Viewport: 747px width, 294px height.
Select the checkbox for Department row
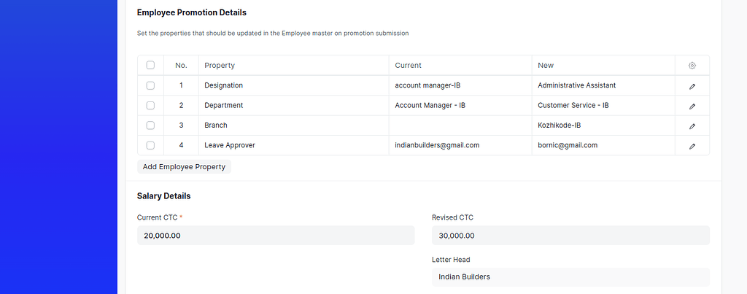pos(150,106)
